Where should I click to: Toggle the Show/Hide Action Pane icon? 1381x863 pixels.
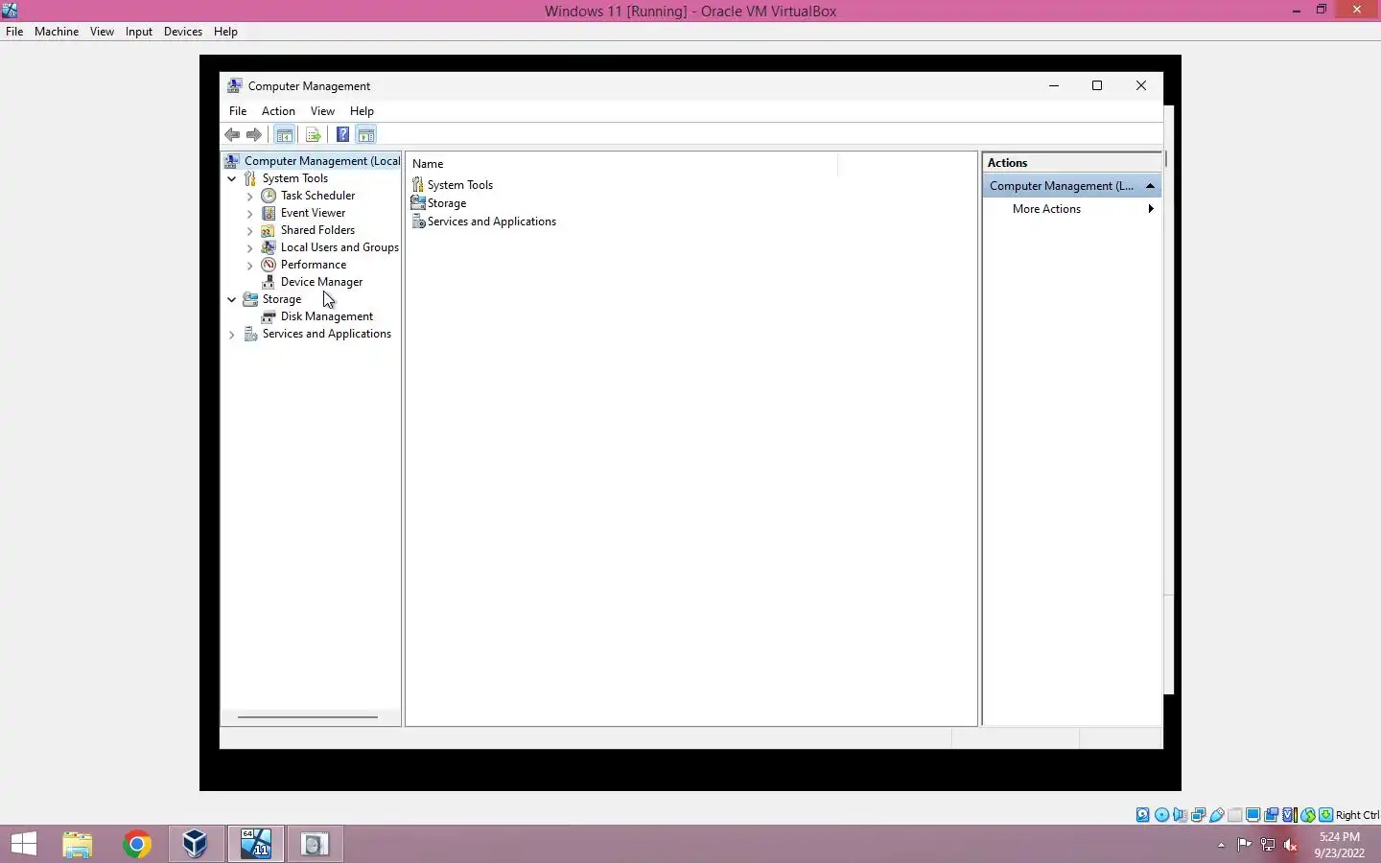pyautogui.click(x=366, y=135)
